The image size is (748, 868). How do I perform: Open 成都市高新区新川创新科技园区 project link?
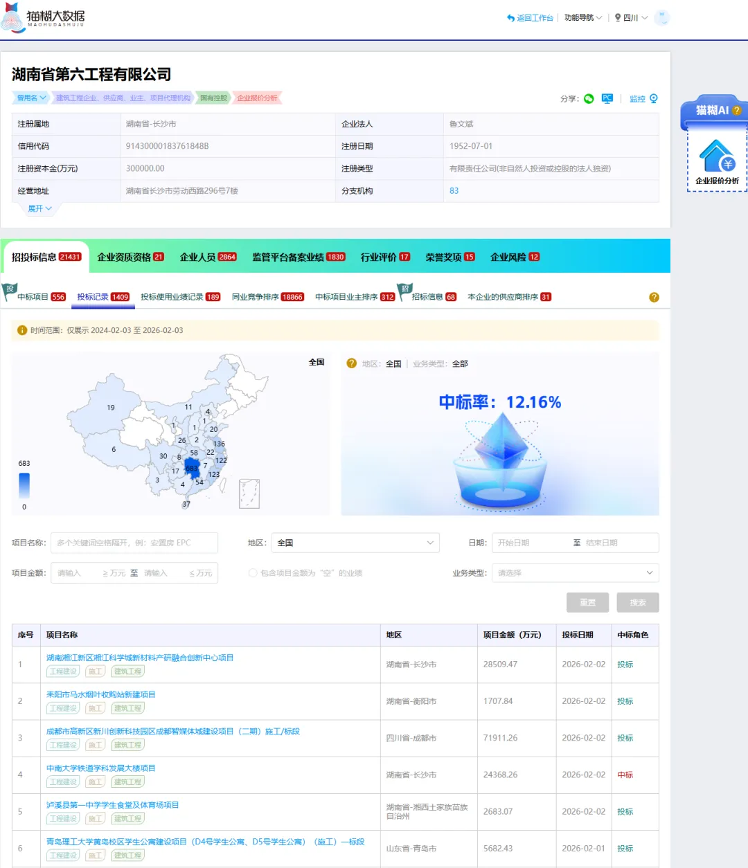[x=173, y=731]
